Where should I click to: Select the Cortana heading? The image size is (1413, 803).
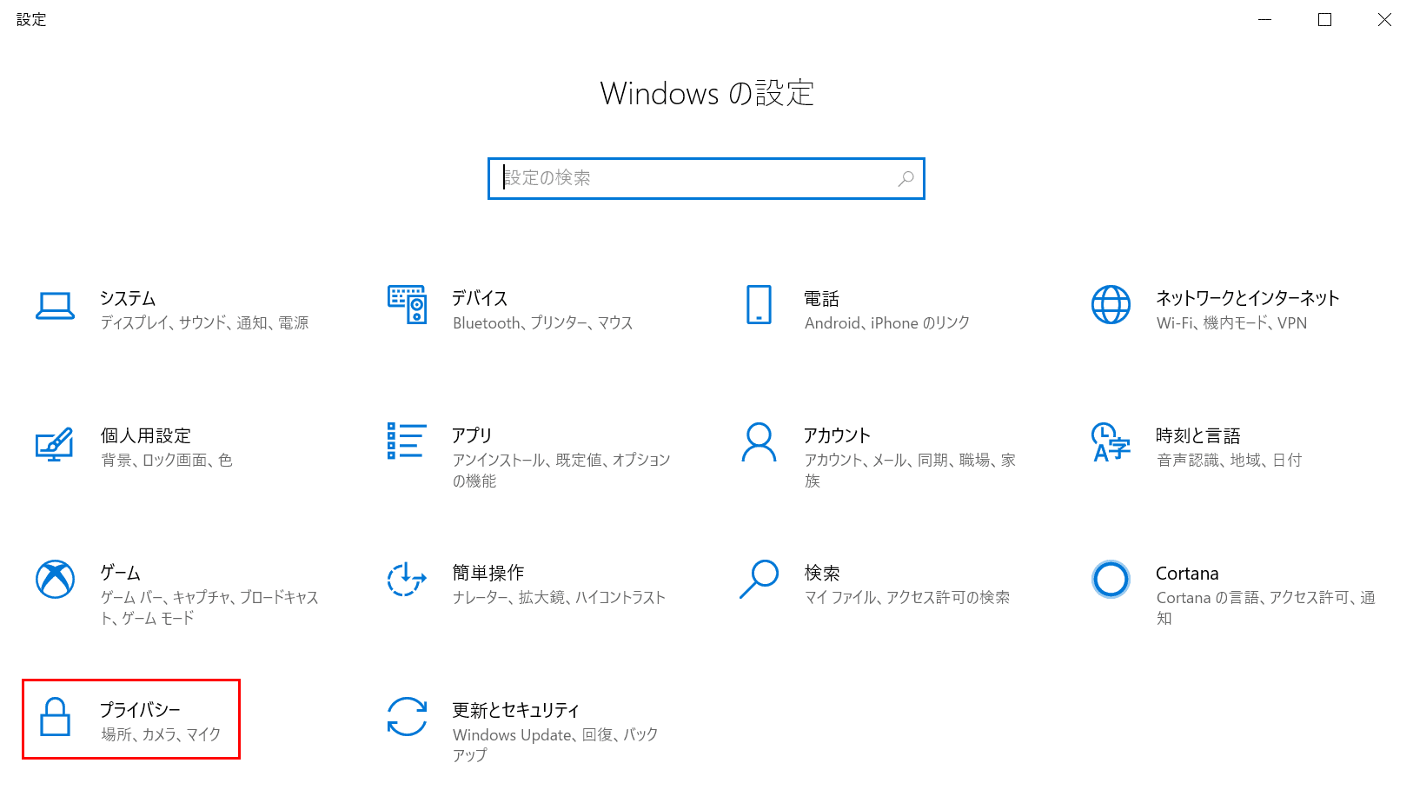pos(1187,574)
